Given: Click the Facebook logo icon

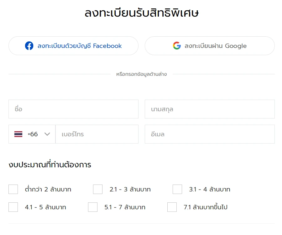Looking at the screenshot, I should pyautogui.click(x=29, y=46).
